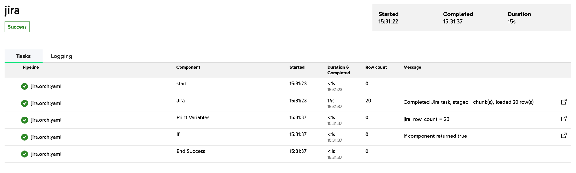The image size is (576, 173).
Task: Click the Row count column header
Action: pos(376,67)
